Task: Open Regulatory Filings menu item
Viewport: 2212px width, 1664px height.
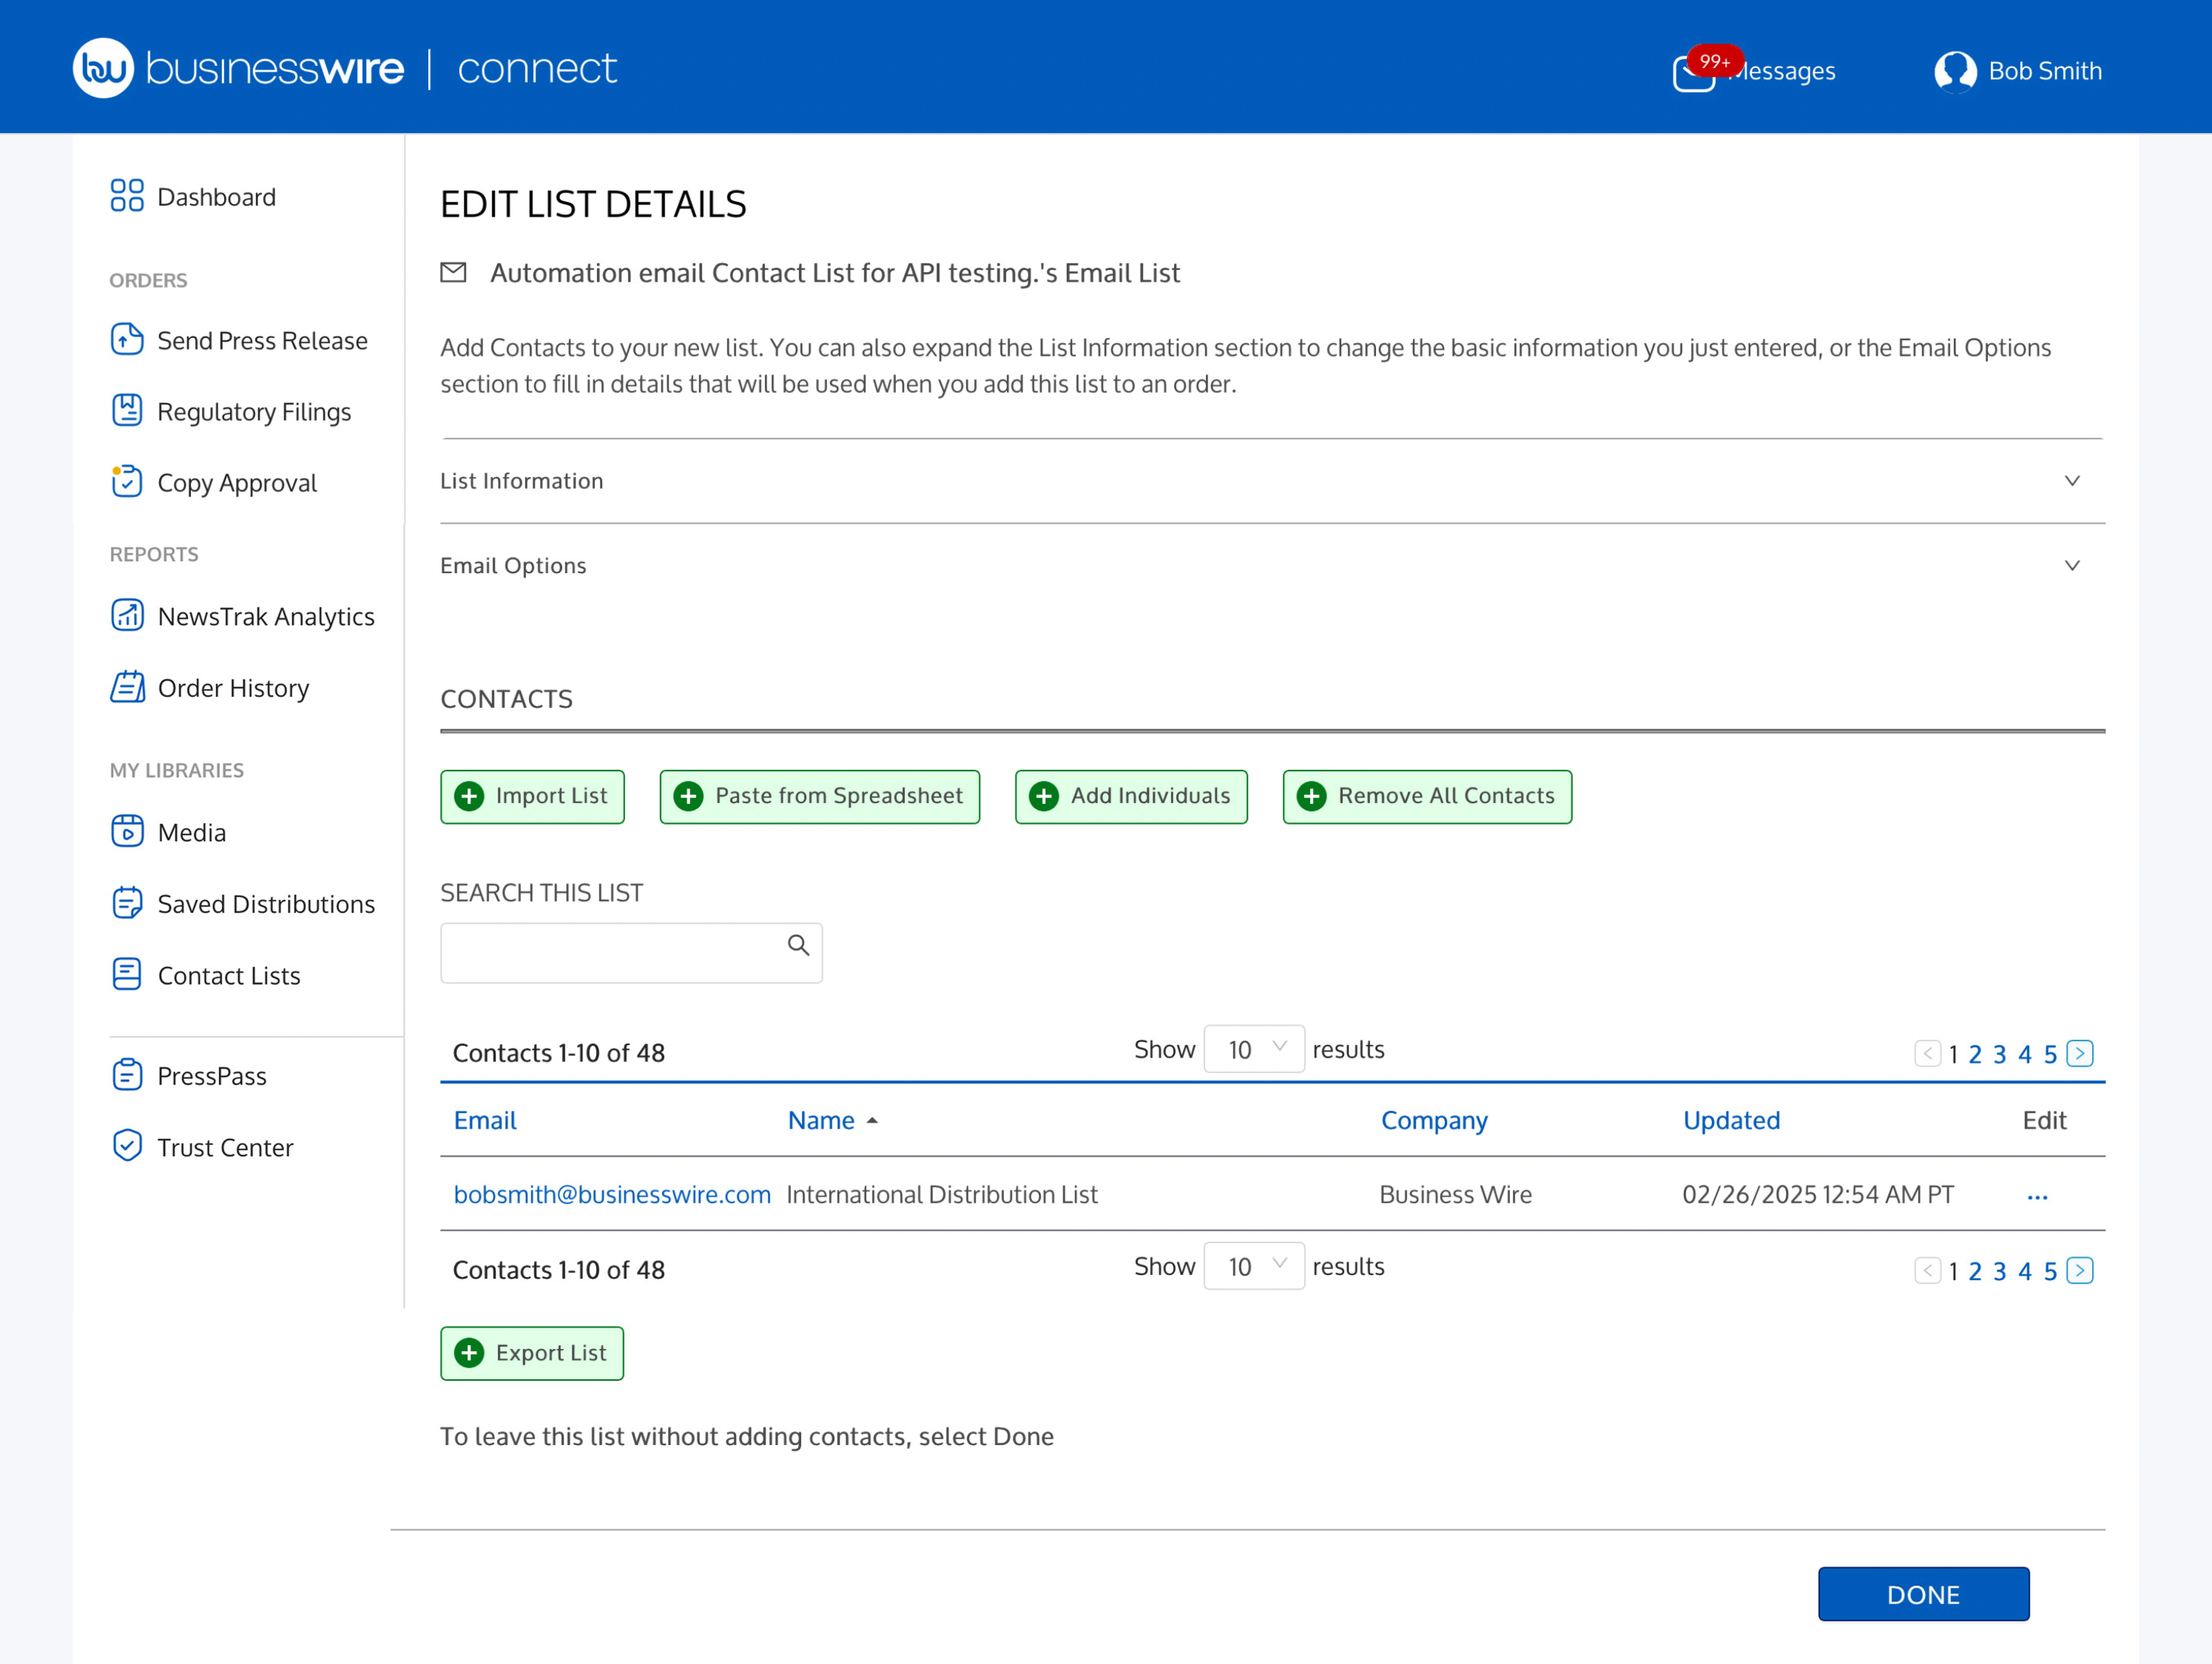Action: click(x=231, y=412)
